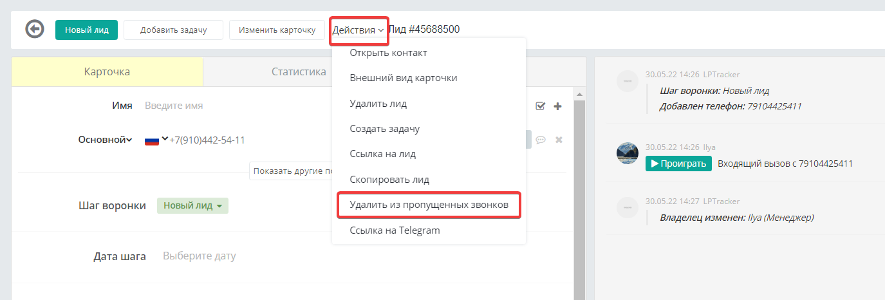
Task: Click the Входящий вызов с 79104425411 text
Action: [785, 164]
